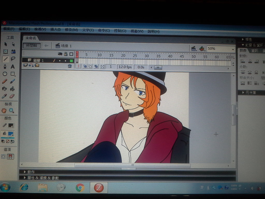Click the Insert Layer icon
The height and width of the screenshot is (199, 265).
(25, 65)
